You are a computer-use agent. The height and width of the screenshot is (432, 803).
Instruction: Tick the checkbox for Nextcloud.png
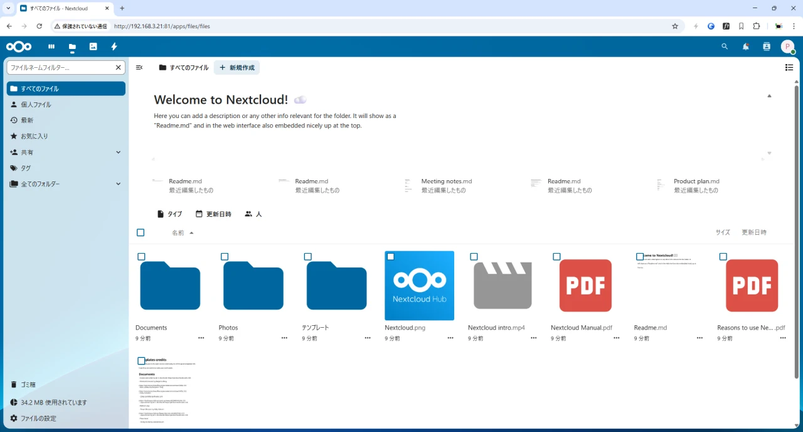point(391,257)
